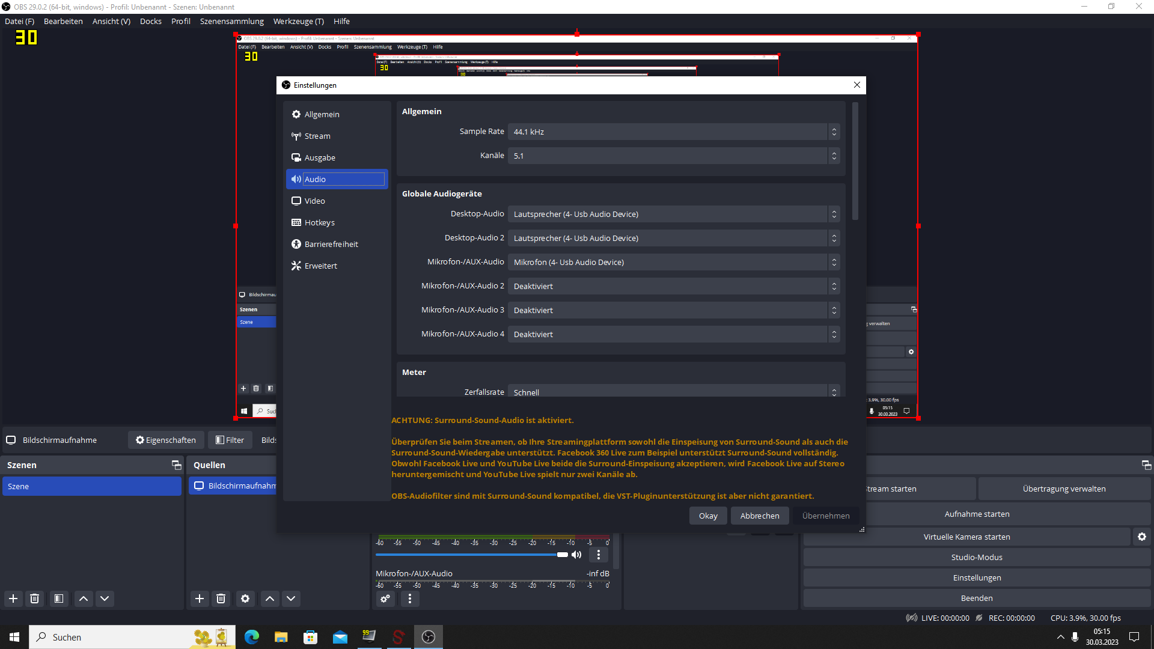Click Übertragung verwalten button
Image resolution: width=1154 pixels, height=649 pixels.
pos(1064,489)
